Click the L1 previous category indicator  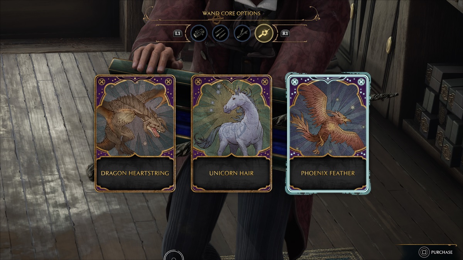coord(177,34)
